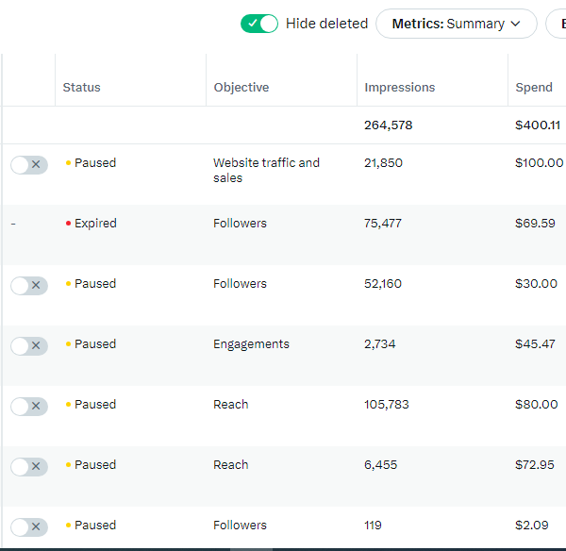Screen dimensions: 566x551
Task: Select the 21,850 impressions cell
Action: coord(383,163)
